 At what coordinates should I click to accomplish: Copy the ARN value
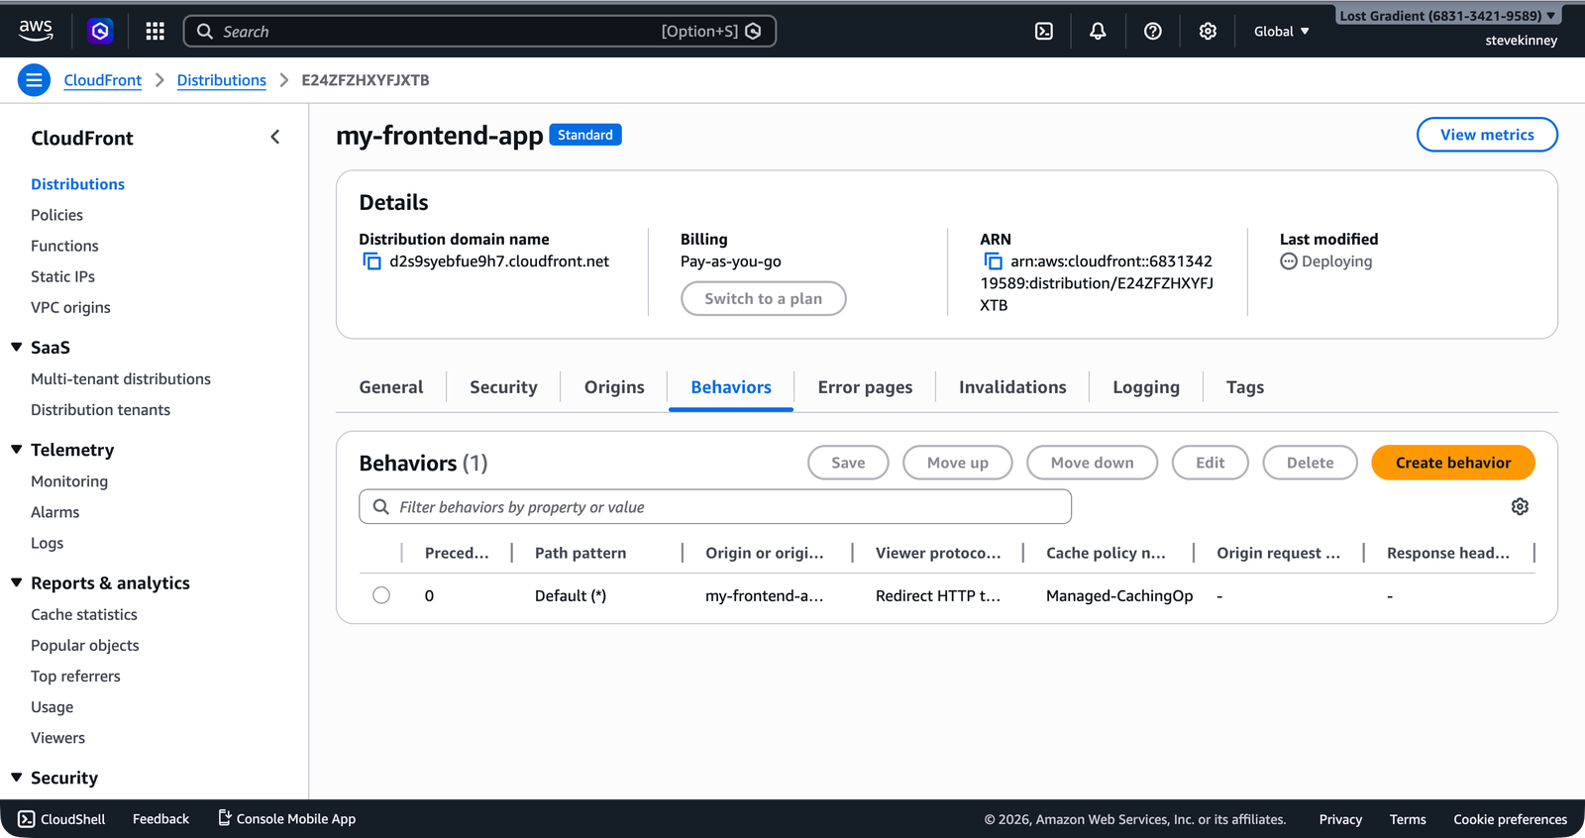click(x=993, y=262)
